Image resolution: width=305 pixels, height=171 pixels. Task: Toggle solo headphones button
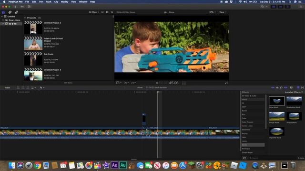tap(281, 87)
